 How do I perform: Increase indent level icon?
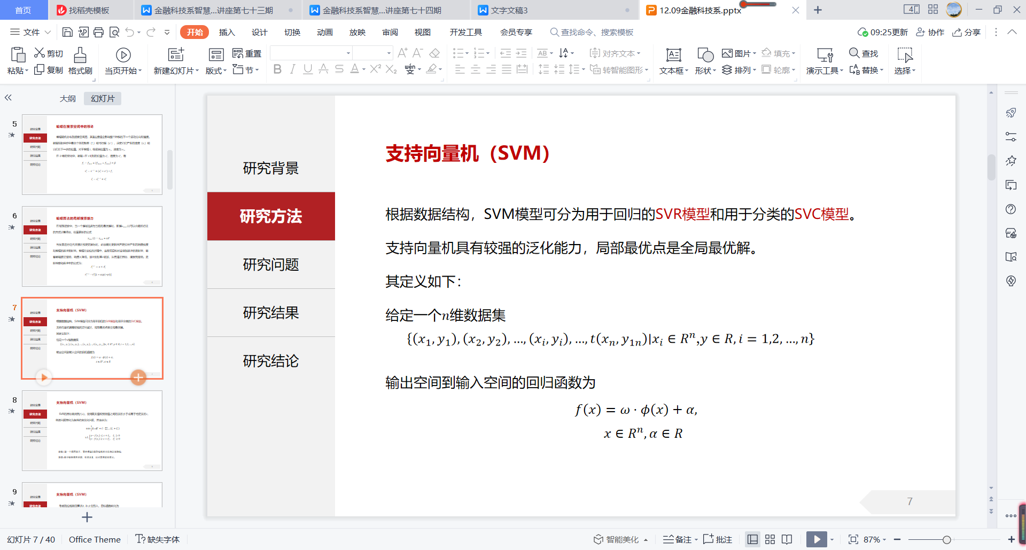click(x=521, y=53)
